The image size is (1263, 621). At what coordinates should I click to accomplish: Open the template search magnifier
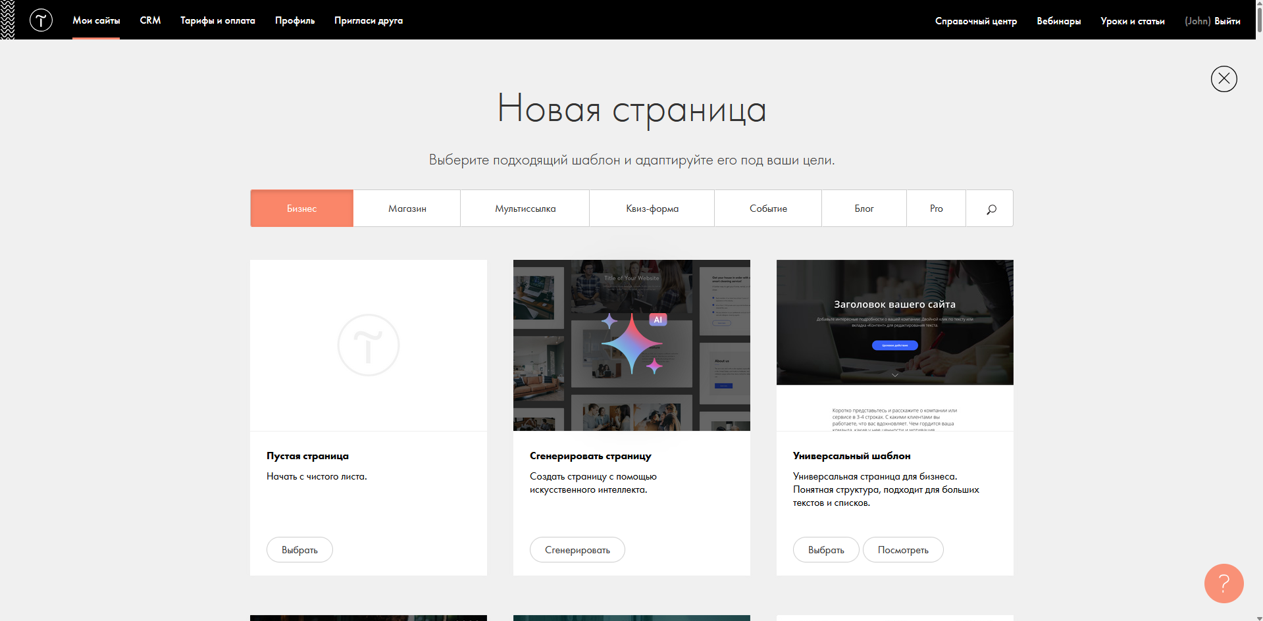pos(990,209)
